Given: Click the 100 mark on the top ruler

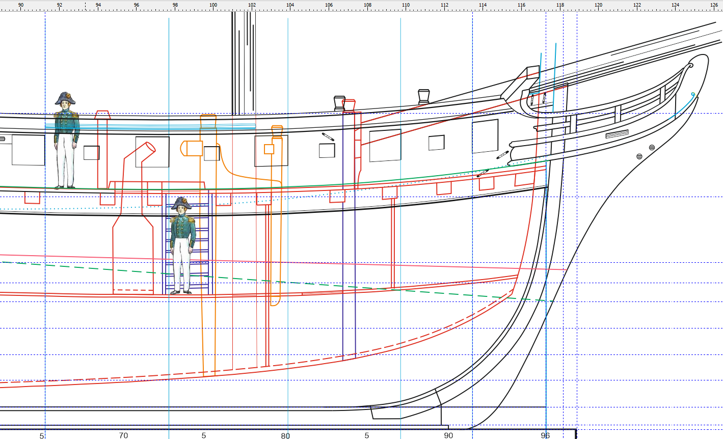Looking at the screenshot, I should click(213, 5).
